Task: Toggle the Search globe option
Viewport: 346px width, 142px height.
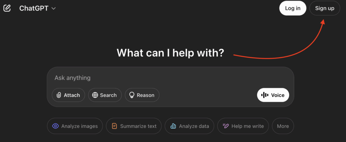Action: (x=105, y=95)
